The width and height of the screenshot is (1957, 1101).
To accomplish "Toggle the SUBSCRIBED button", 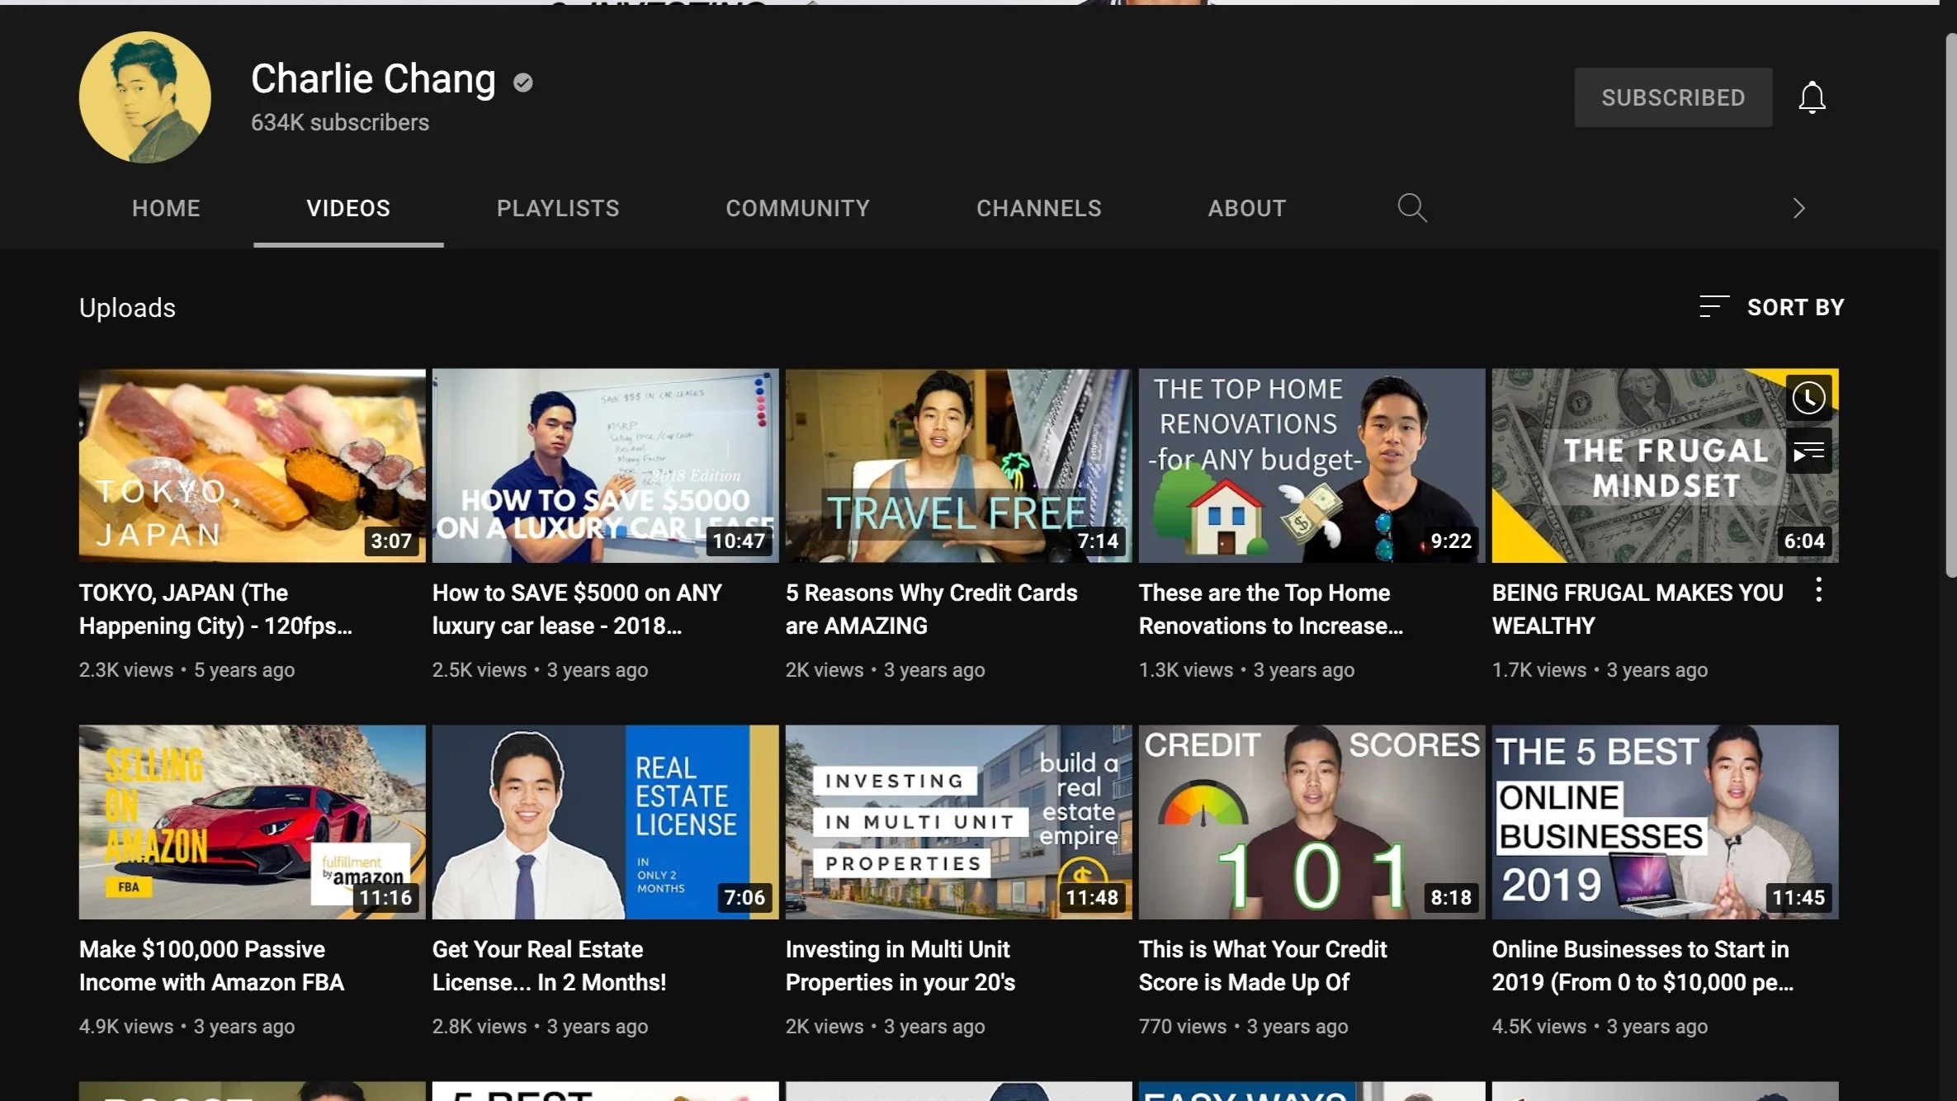I will click(1672, 97).
